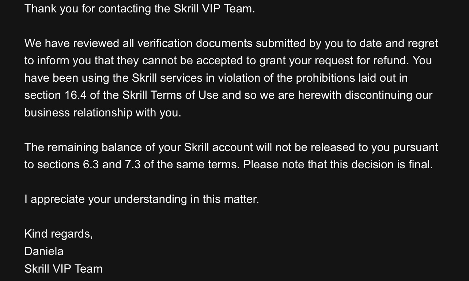Click the "I appreciate your understanding" sentence
The width and height of the screenshot is (469, 281).
click(x=141, y=199)
